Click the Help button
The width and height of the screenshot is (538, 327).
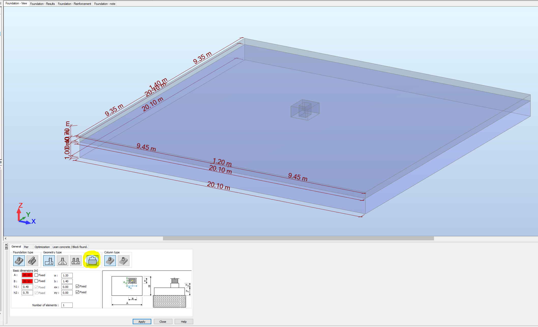click(x=184, y=322)
